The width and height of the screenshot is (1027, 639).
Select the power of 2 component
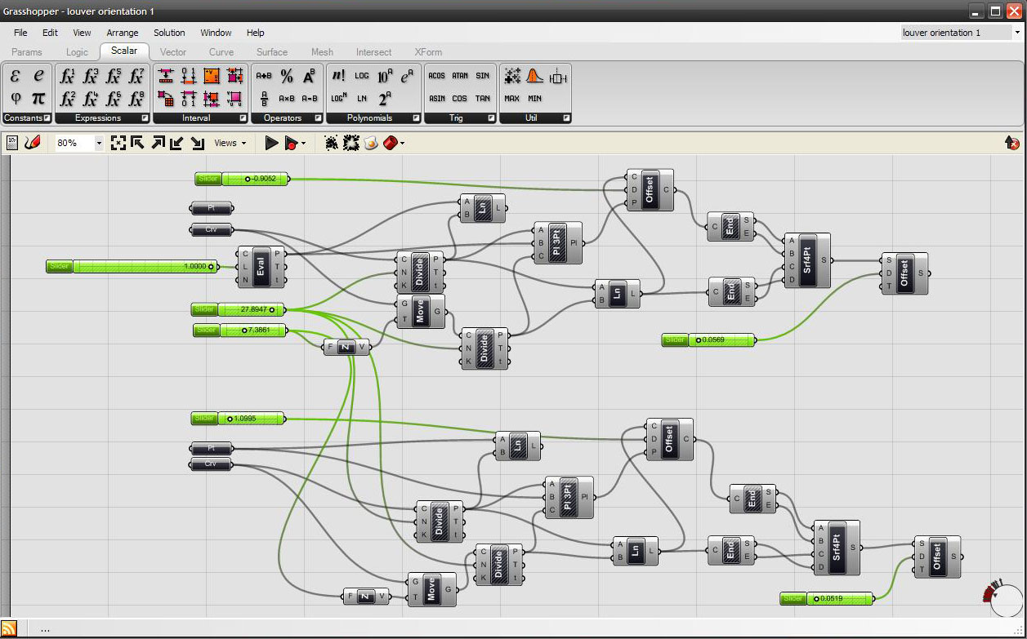coord(385,99)
